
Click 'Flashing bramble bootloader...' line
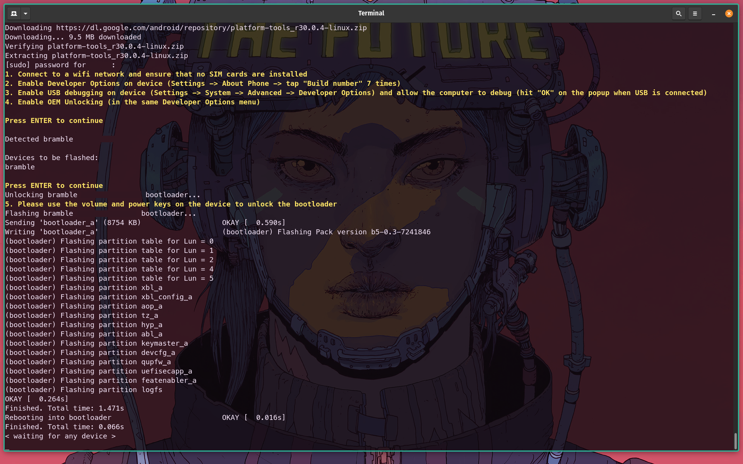[x=101, y=213]
